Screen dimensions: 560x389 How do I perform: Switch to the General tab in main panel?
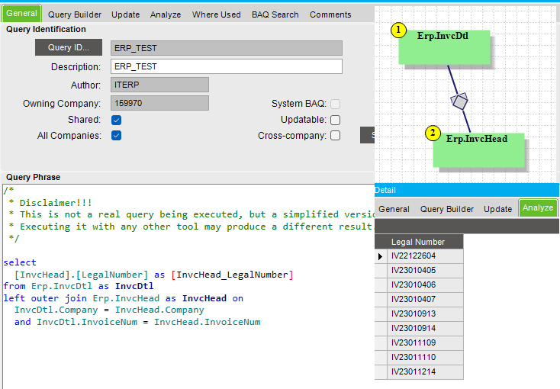click(x=22, y=14)
